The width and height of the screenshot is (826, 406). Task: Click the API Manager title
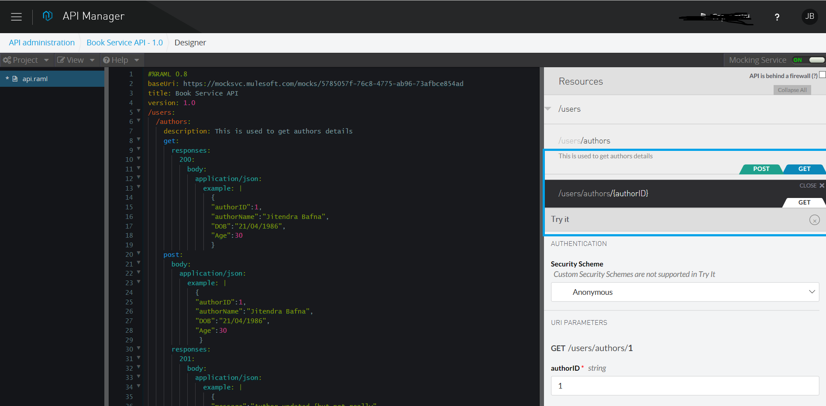pos(93,16)
